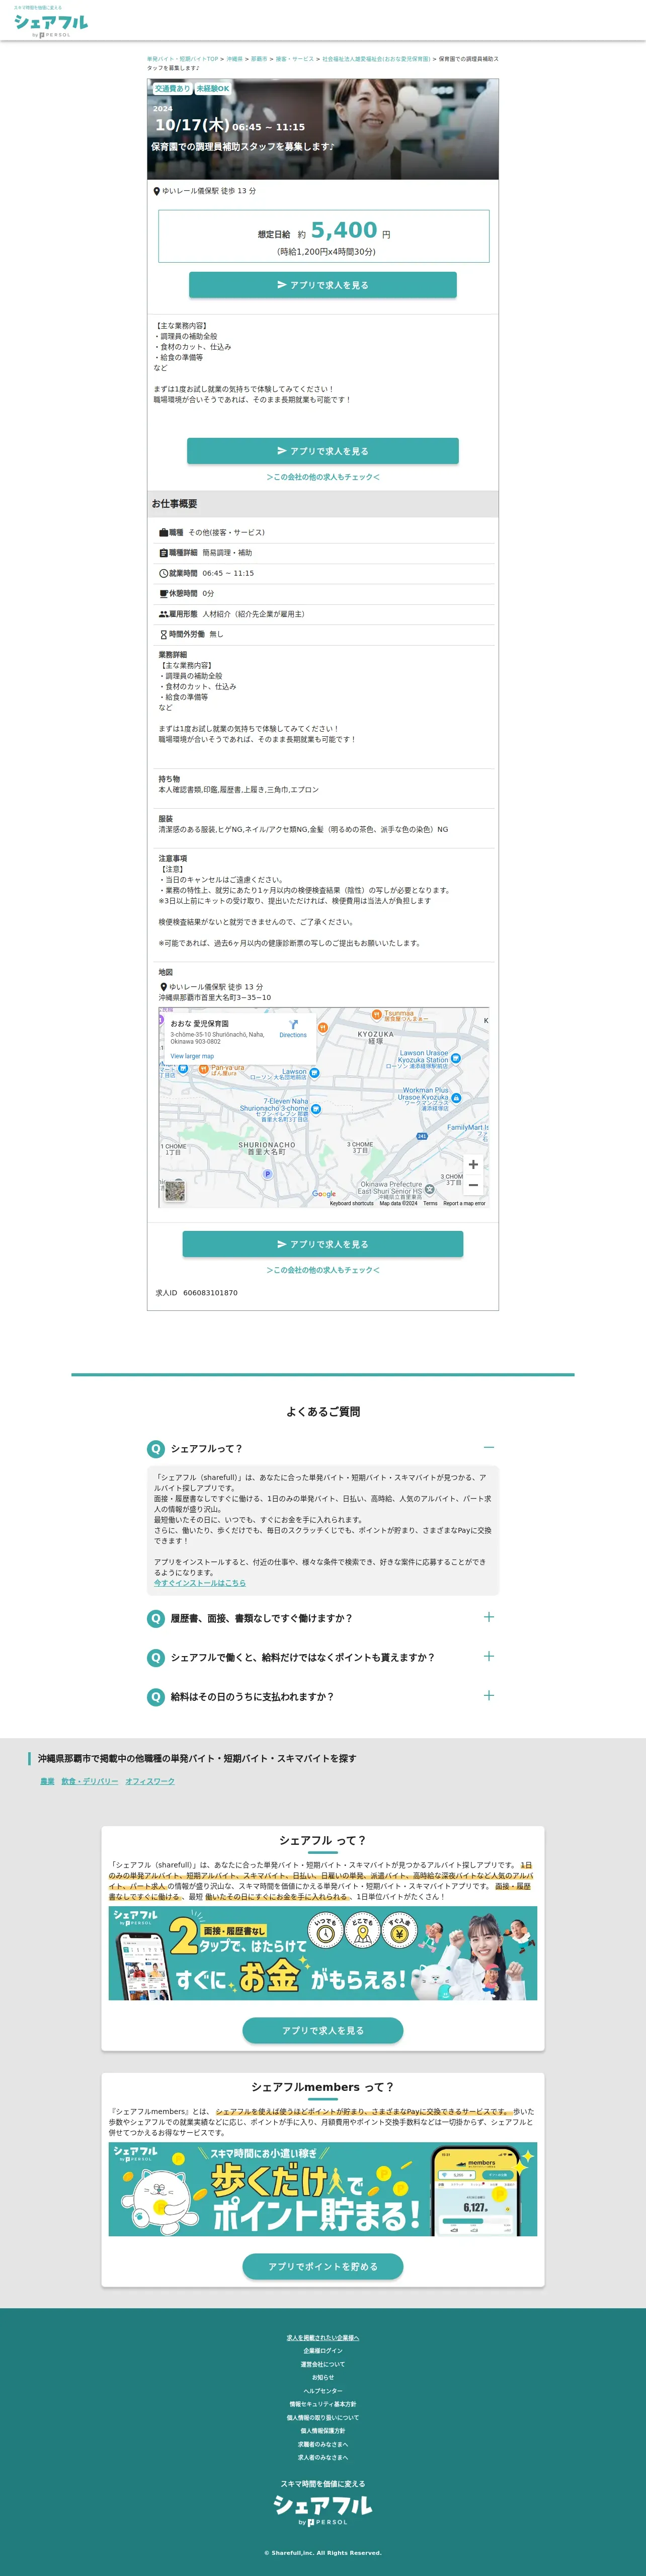Image resolution: width=646 pixels, height=2576 pixels.
Task: Open 飲食・デリバリー job category link
Action: (x=90, y=1781)
